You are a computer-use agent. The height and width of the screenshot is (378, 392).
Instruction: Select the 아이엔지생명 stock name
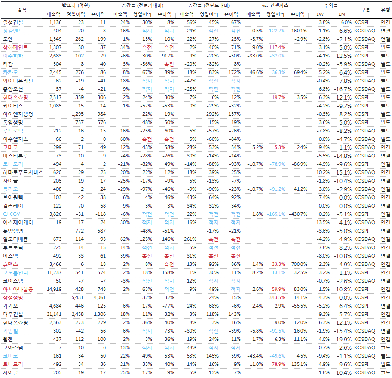pos(18,114)
